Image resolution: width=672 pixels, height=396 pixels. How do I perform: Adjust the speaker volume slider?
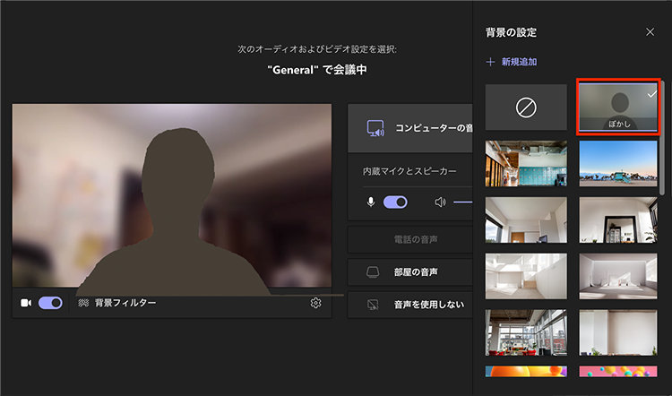[x=462, y=202]
